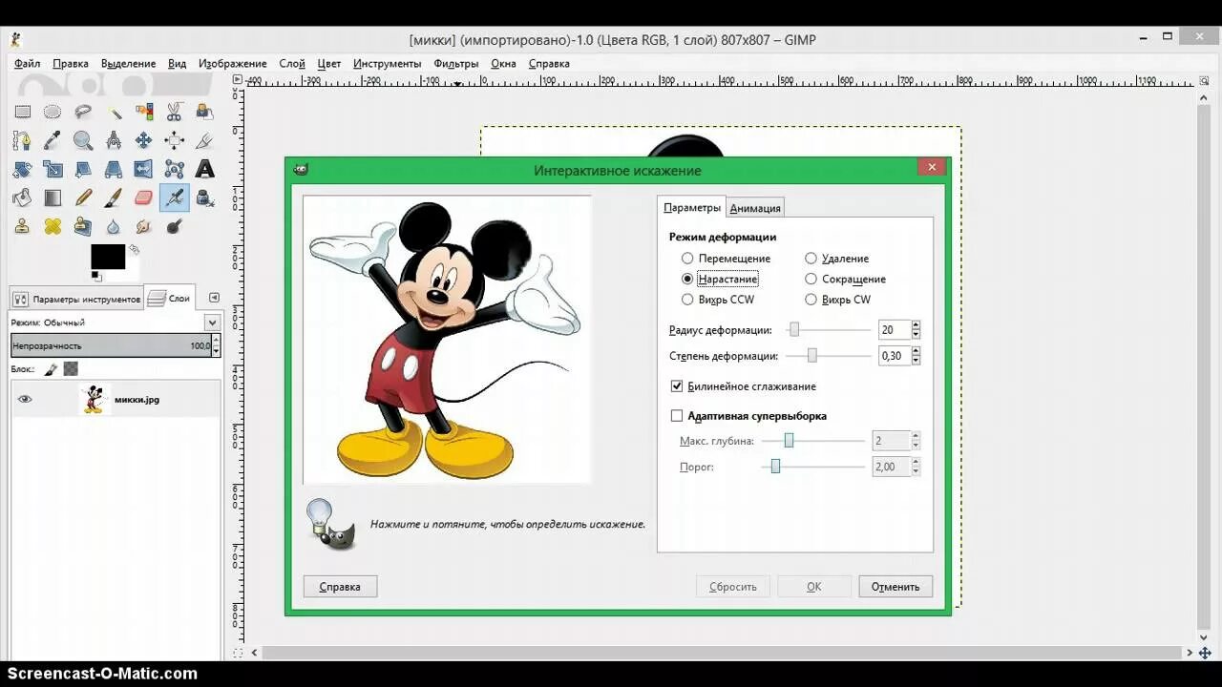Increase Степень деформации with up arrow
The height and width of the screenshot is (687, 1222).
click(x=916, y=351)
